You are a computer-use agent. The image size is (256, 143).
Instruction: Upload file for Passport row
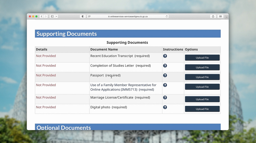pyautogui.click(x=202, y=77)
